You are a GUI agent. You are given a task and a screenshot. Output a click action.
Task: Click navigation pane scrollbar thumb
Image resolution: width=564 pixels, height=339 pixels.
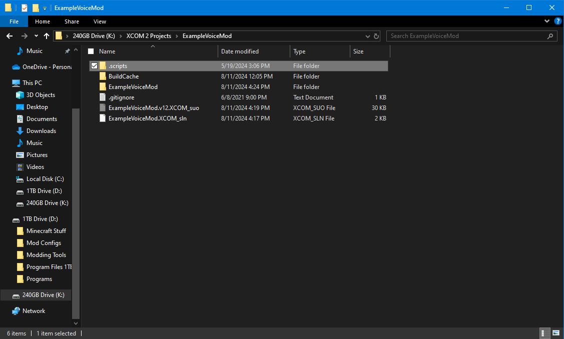pyautogui.click(x=76, y=213)
